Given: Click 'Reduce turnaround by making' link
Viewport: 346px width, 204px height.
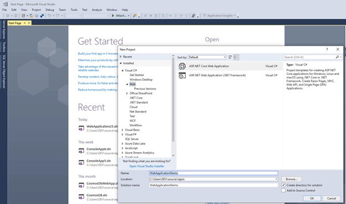Looking at the screenshot, I should [98, 89].
